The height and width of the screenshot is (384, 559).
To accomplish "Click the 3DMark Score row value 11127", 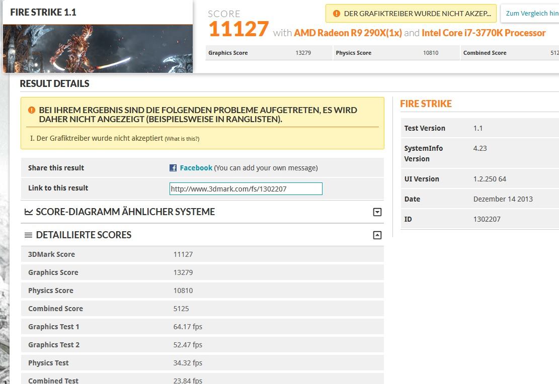I will click(x=183, y=254).
